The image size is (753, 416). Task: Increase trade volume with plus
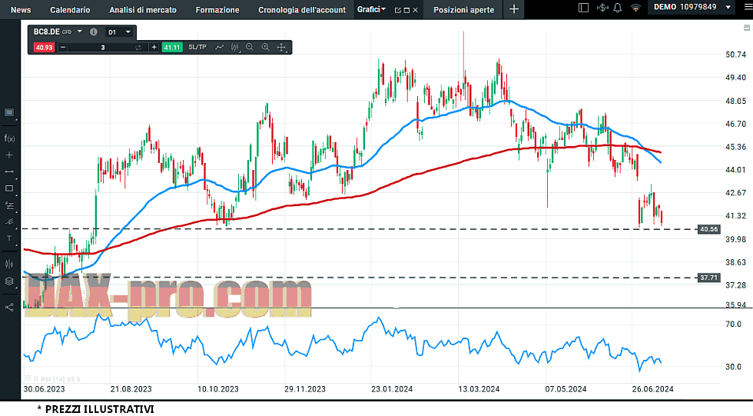click(154, 47)
